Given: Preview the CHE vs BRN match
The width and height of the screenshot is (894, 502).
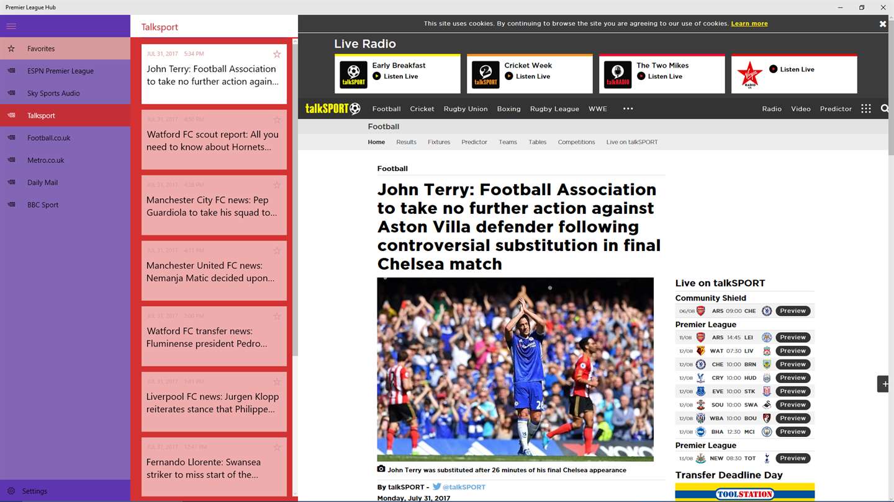Looking at the screenshot, I should coord(793,364).
